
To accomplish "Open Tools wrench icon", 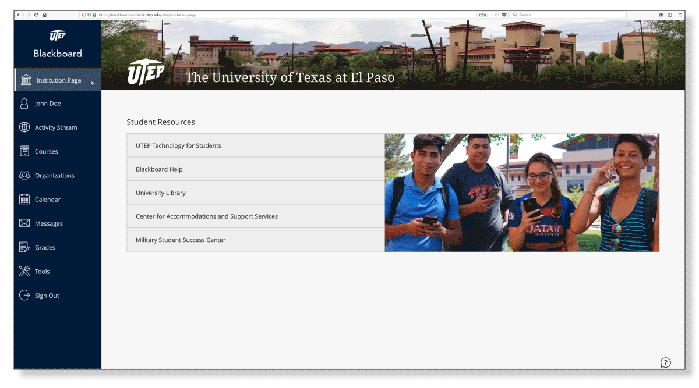I will (x=24, y=271).
